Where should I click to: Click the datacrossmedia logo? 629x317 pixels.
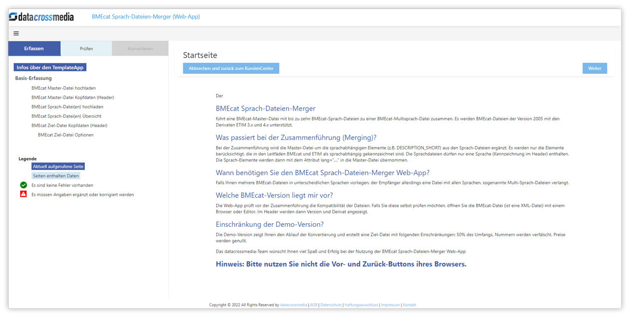(x=41, y=17)
